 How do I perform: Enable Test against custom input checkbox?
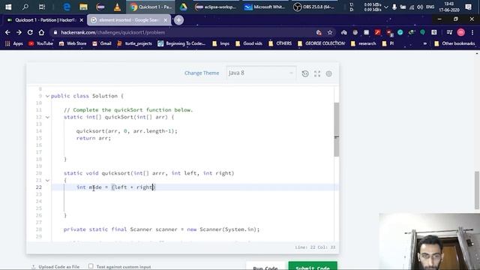pos(91,266)
